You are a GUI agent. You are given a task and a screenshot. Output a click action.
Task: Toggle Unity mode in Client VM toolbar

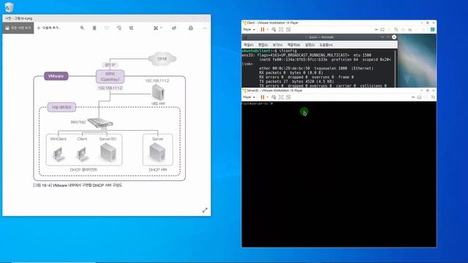coord(288,29)
